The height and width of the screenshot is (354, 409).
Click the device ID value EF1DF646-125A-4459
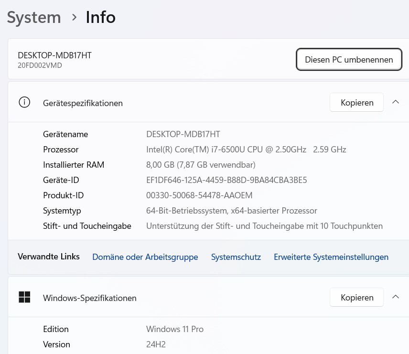226,180
